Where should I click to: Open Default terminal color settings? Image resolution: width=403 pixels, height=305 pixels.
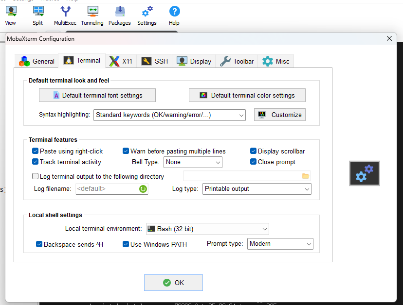pos(247,95)
